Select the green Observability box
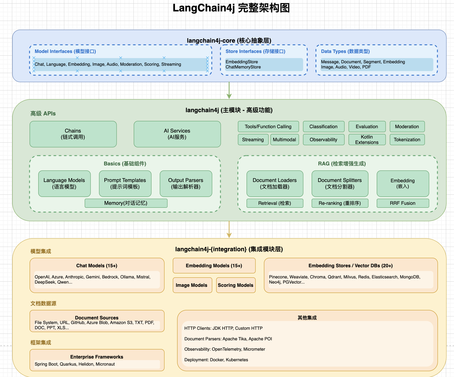454x377 pixels. point(324,140)
